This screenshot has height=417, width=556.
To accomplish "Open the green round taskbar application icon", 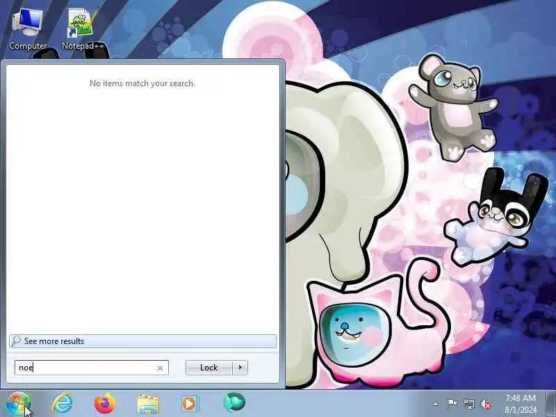I will pyautogui.click(x=234, y=402).
